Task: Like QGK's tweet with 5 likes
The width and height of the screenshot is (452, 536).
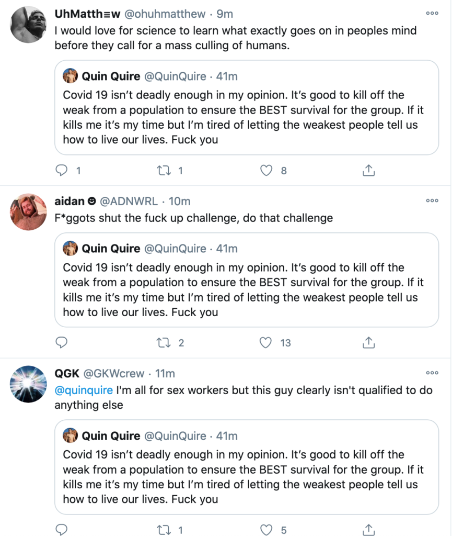Action: coord(266,530)
